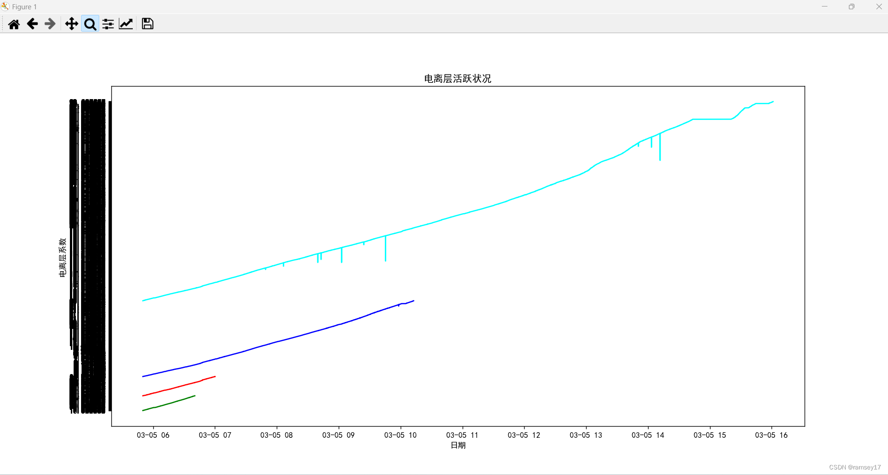Maximize the Figure 1 window
The height and width of the screenshot is (475, 888).
pos(852,7)
